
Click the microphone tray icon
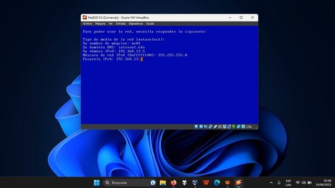coord(279,183)
